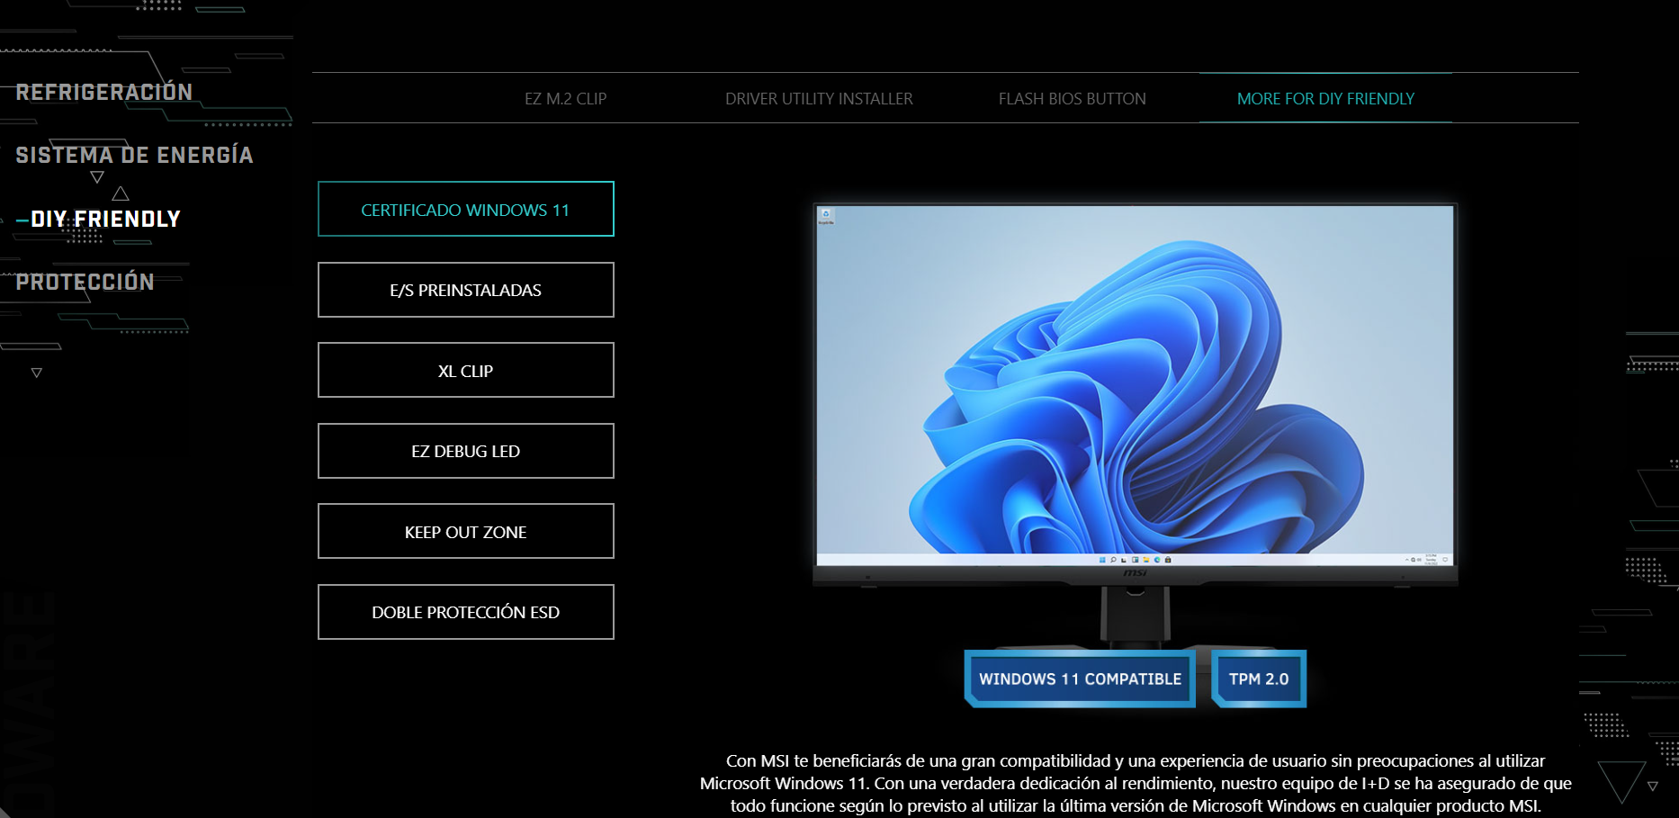
Task: Click the text "Con MSI te beneficiarás de una gran compatibilidad"
Action: coord(918,760)
